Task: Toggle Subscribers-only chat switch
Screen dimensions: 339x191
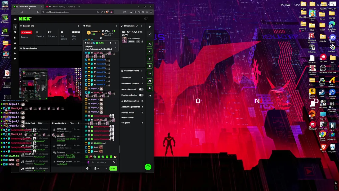Action: point(141,89)
